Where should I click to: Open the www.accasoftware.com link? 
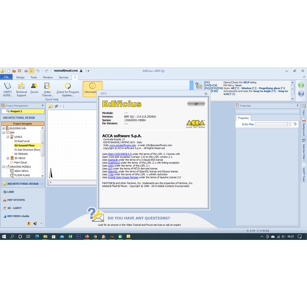point(122,145)
